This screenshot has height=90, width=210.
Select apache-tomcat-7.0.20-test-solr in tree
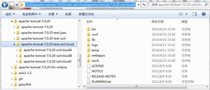point(43,38)
